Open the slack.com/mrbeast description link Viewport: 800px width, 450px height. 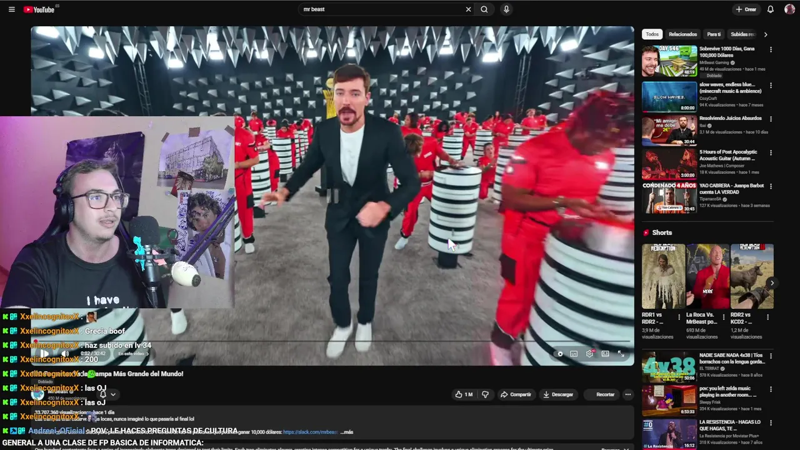click(x=310, y=432)
